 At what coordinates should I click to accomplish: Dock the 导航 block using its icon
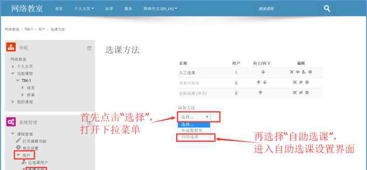[89, 48]
